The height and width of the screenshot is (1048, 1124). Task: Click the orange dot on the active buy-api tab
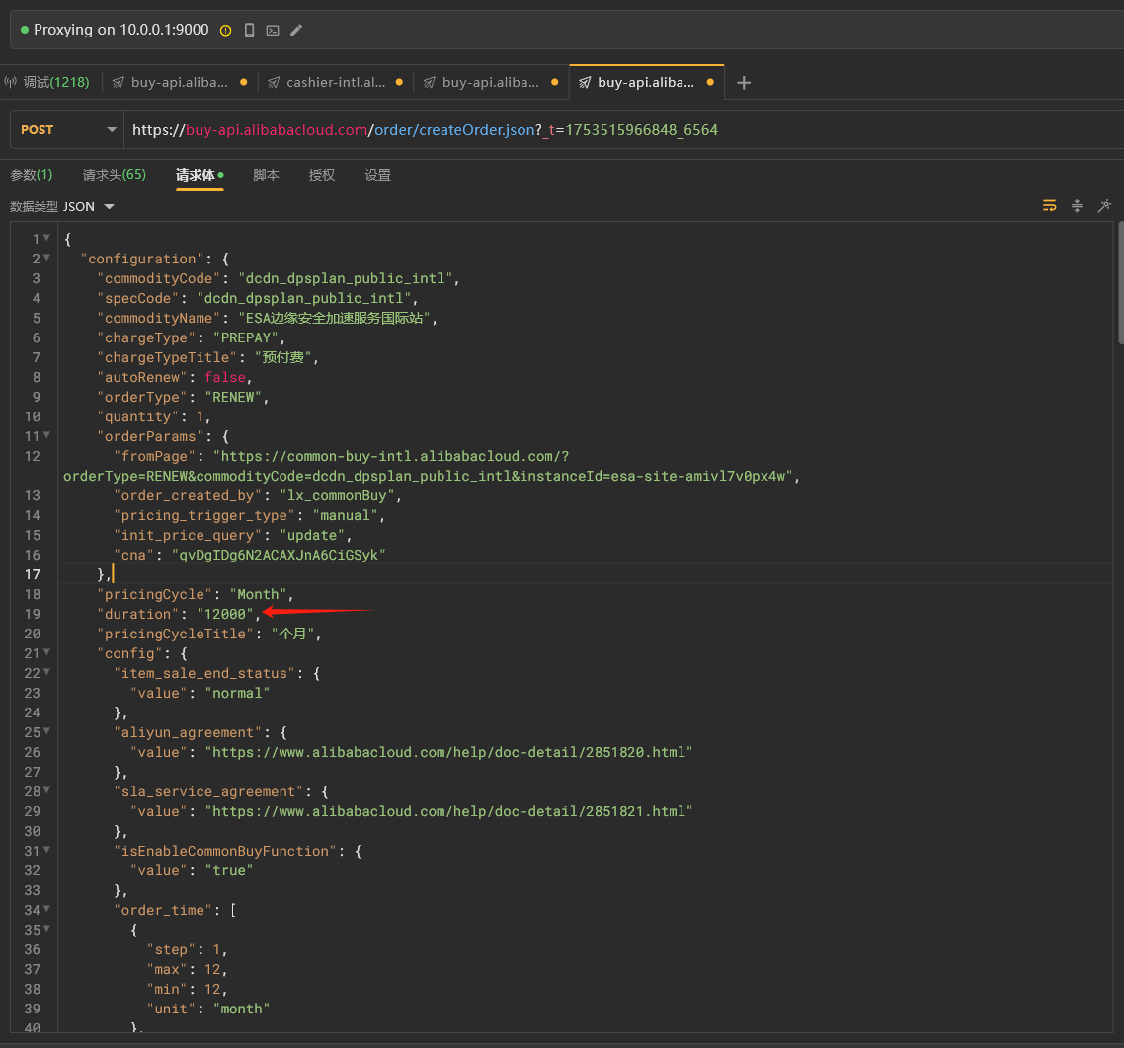710,82
